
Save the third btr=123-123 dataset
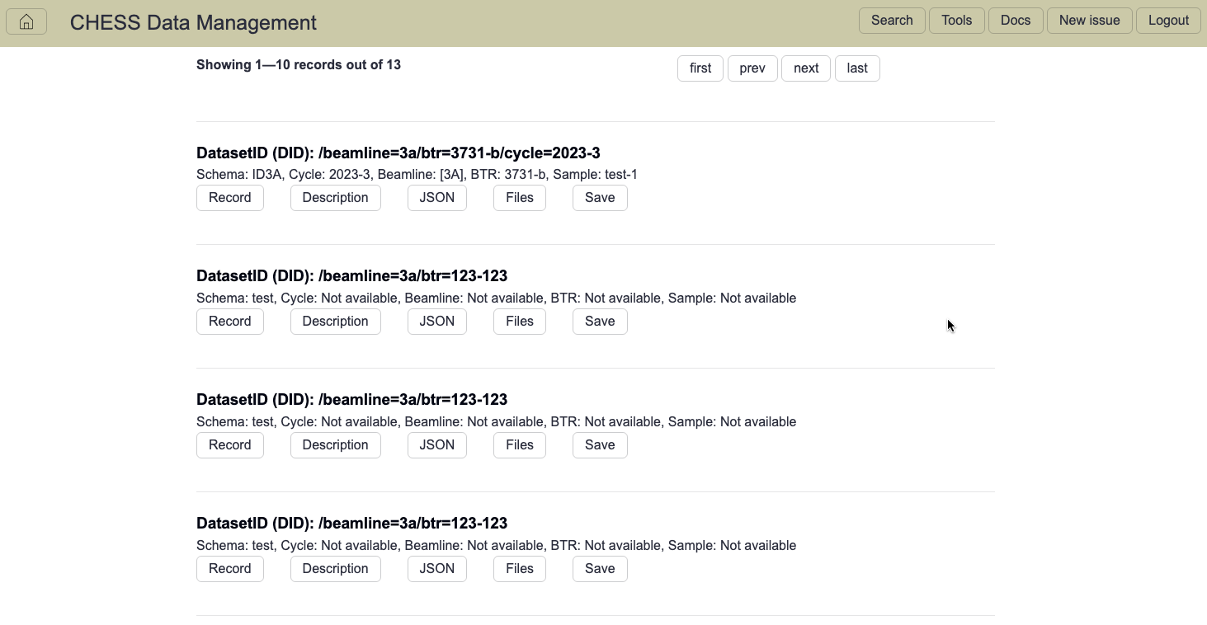600,569
